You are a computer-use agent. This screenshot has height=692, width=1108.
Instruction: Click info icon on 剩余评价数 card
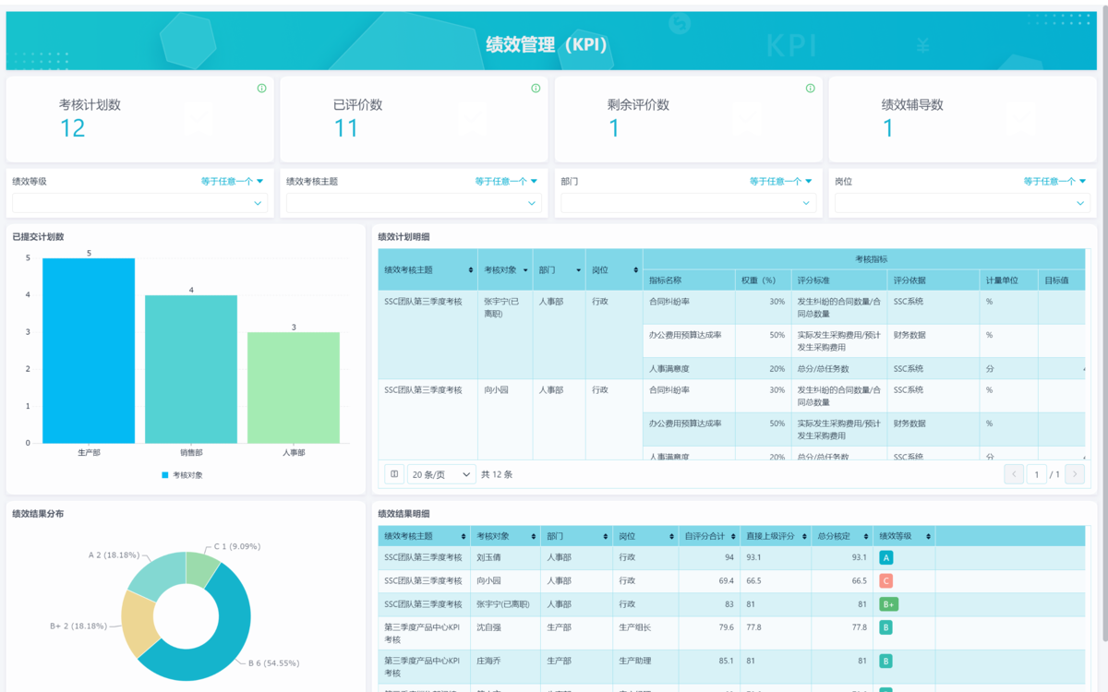pyautogui.click(x=810, y=89)
